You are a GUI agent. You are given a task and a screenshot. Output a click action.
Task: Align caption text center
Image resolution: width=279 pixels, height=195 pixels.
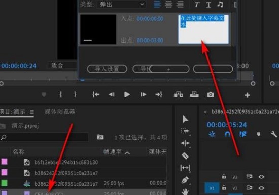[x=168, y=4]
